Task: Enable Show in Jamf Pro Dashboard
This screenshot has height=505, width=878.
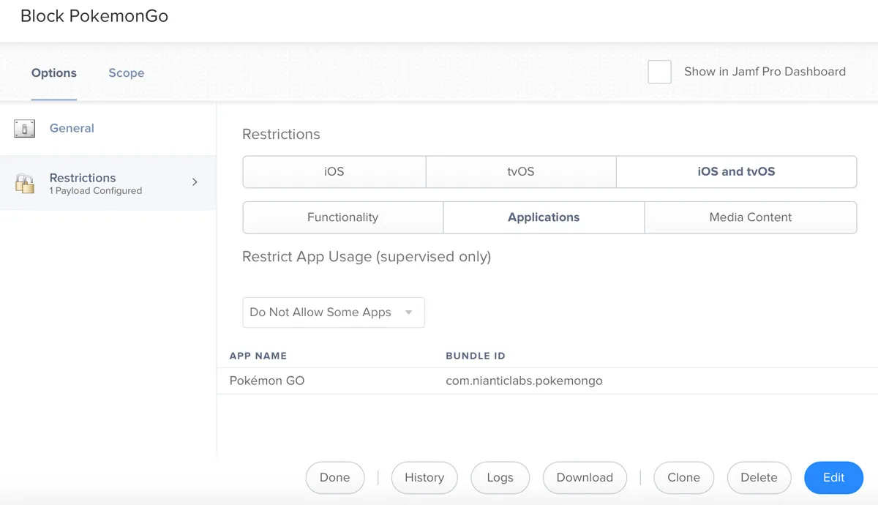Action: [659, 72]
